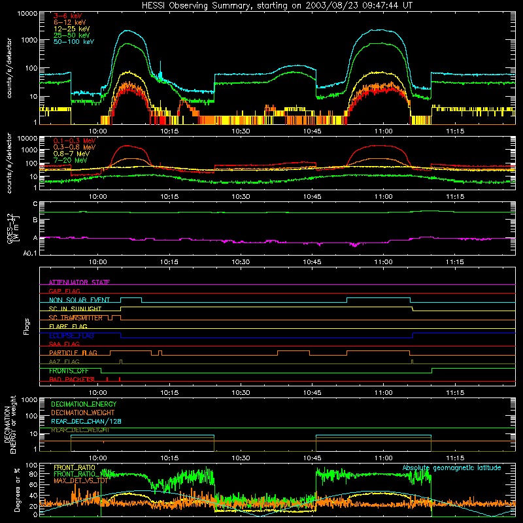This screenshot has width=523, height=523.
Task: Select the 10:45 tick under the MeV counts panel
Action: tap(312, 197)
